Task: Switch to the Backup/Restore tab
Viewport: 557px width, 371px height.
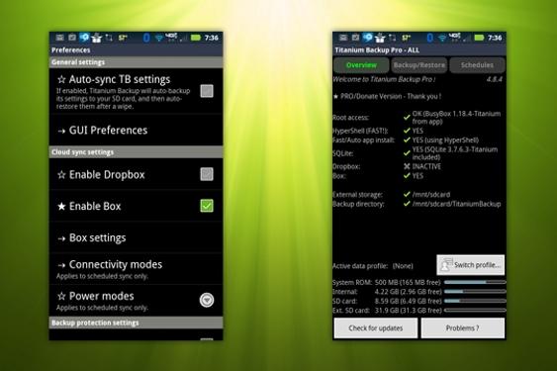Action: [x=419, y=65]
